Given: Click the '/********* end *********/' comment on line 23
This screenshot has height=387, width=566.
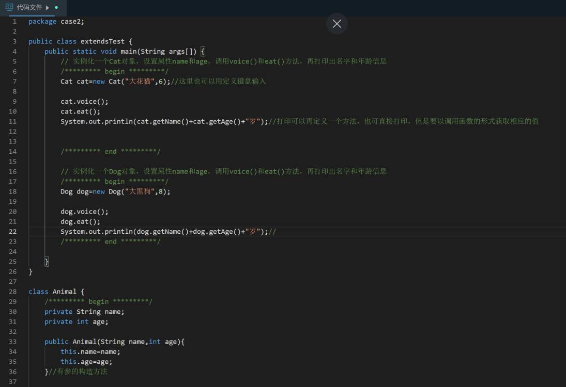Looking at the screenshot, I should click(111, 241).
